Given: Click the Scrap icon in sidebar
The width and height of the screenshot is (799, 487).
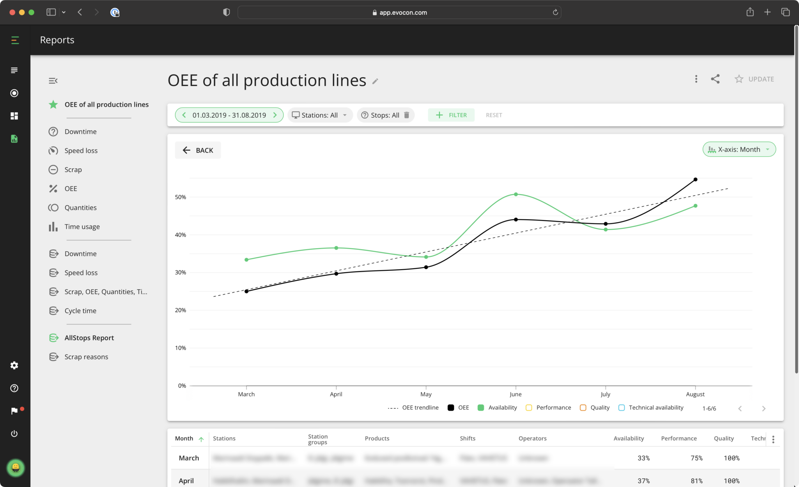Looking at the screenshot, I should (x=53, y=169).
